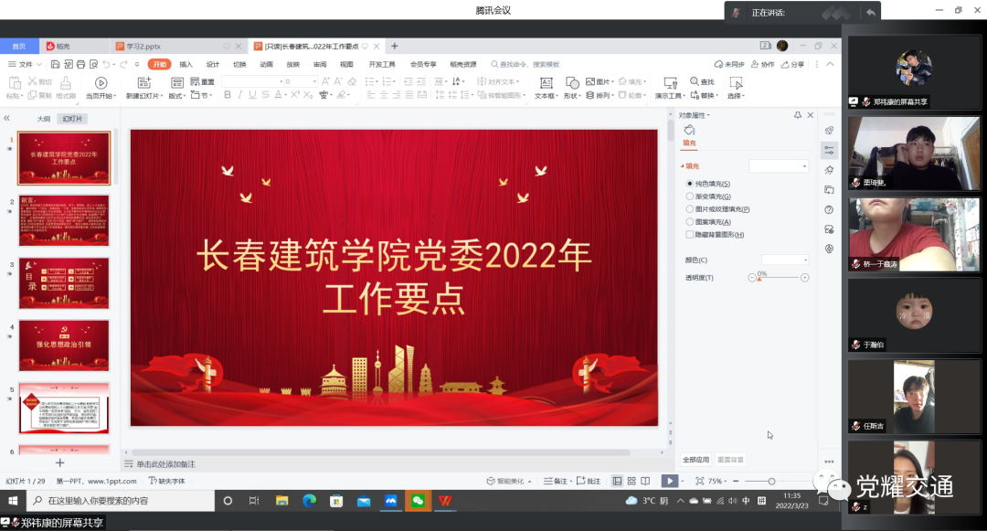The height and width of the screenshot is (531, 987).
Task: Pin the 对象属性 panel
Action: [x=798, y=115]
